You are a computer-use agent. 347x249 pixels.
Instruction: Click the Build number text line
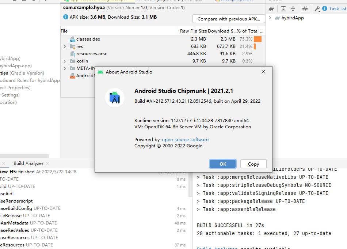coord(197,101)
